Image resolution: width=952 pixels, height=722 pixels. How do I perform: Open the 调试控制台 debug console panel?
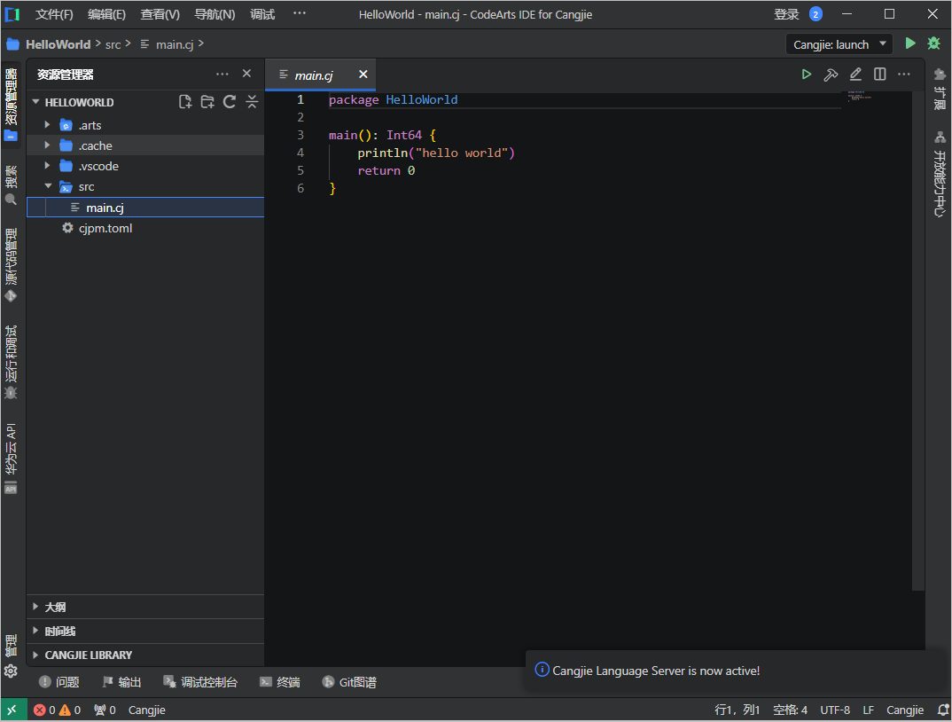coord(199,682)
